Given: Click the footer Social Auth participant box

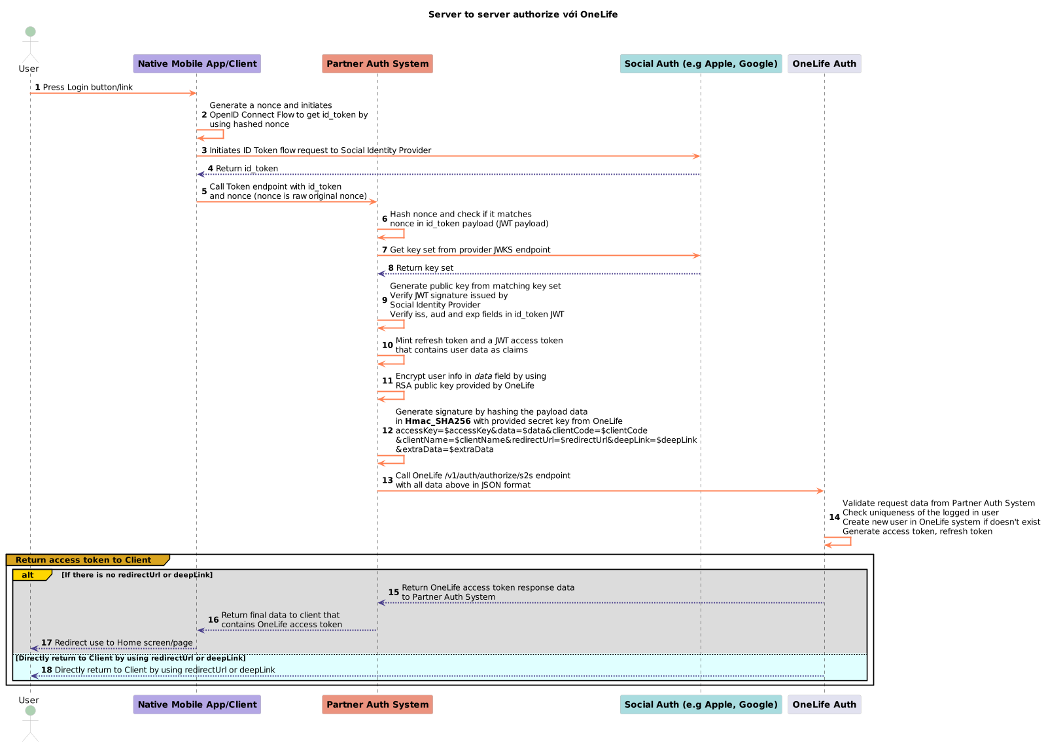Looking at the screenshot, I should pyautogui.click(x=701, y=704).
